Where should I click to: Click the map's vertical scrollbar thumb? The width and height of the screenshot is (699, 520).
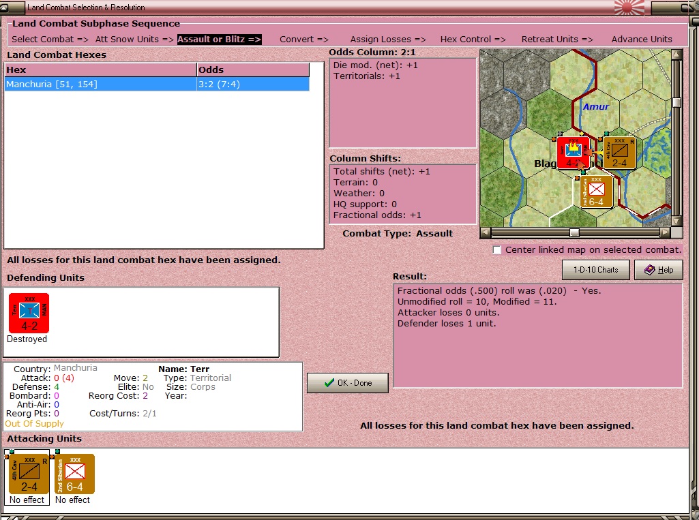tap(676, 102)
